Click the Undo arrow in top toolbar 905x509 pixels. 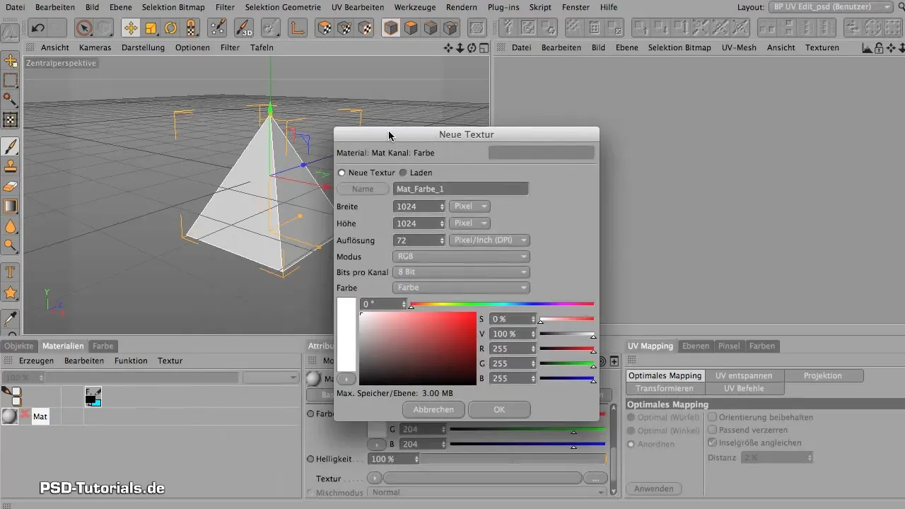tap(38, 28)
